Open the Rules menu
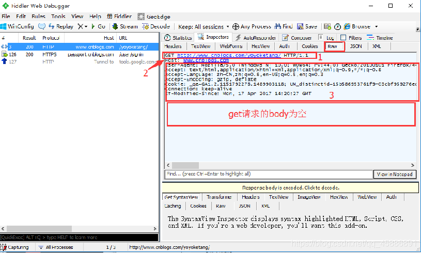The height and width of the screenshot is (253, 421). pyautogui.click(x=38, y=17)
